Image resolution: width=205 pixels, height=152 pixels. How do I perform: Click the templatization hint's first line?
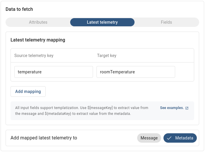click(82, 108)
